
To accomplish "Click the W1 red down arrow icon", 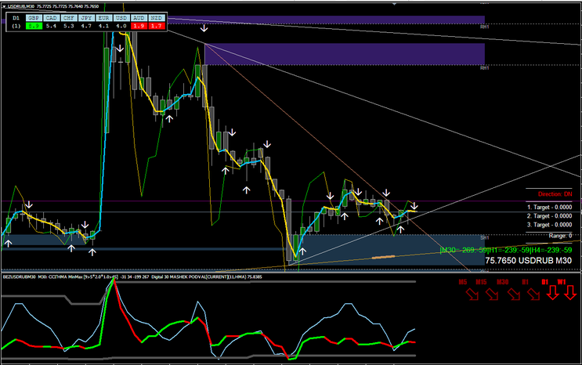I will point(570,293).
